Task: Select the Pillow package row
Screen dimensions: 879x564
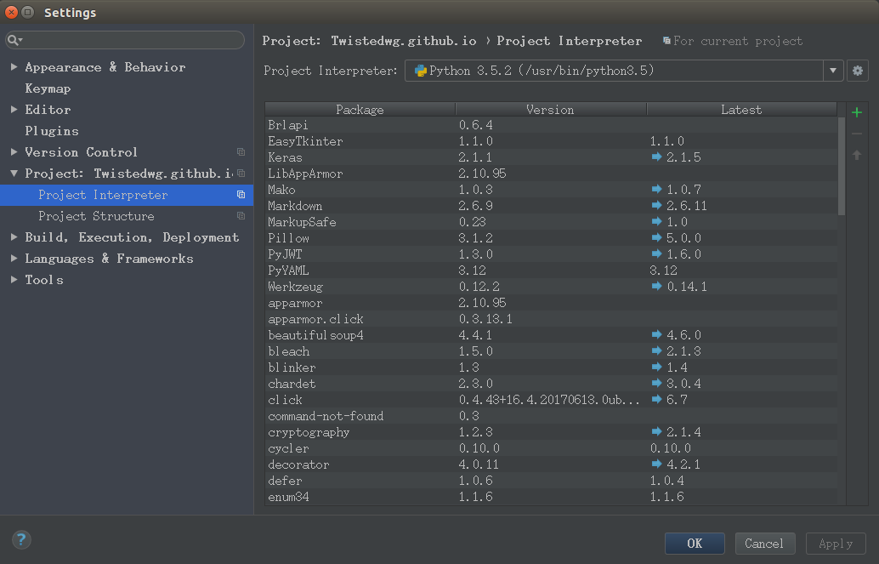Action: [551, 238]
